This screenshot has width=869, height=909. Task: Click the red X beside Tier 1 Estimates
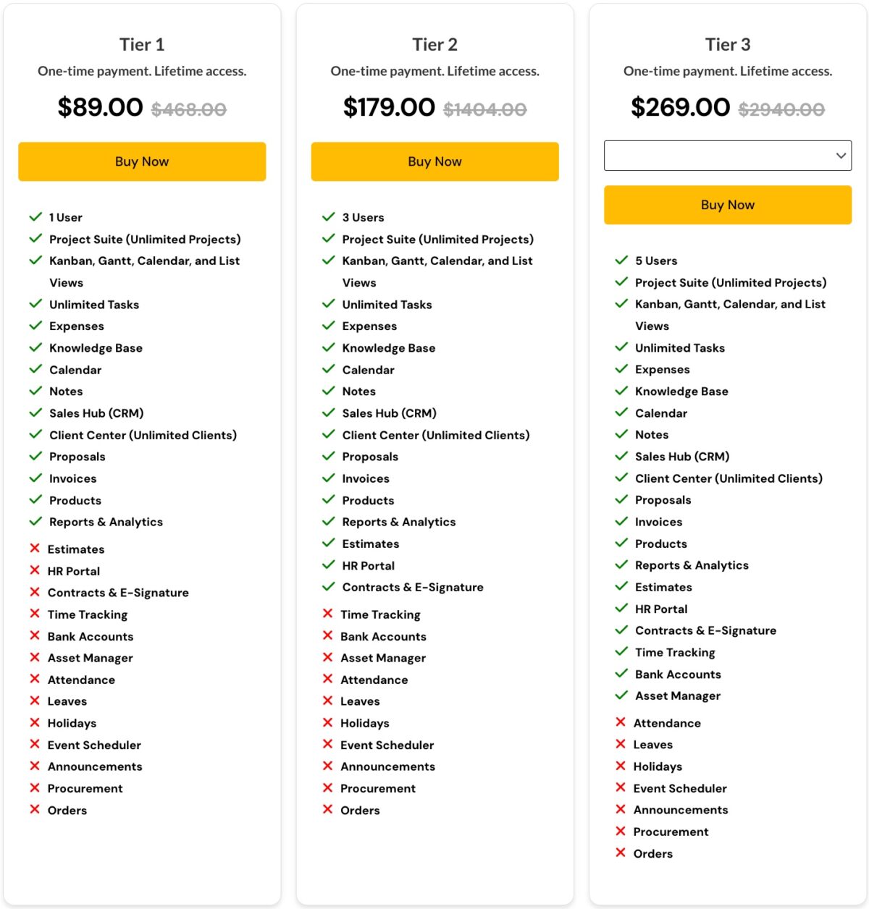click(35, 549)
